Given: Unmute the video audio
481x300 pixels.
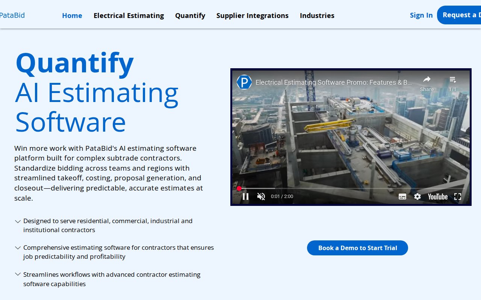Looking at the screenshot, I should (261, 196).
